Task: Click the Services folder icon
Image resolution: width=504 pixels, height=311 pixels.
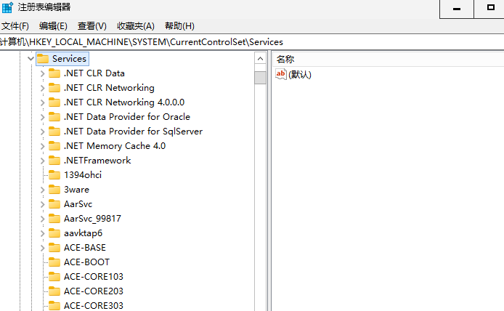Action: (x=43, y=59)
